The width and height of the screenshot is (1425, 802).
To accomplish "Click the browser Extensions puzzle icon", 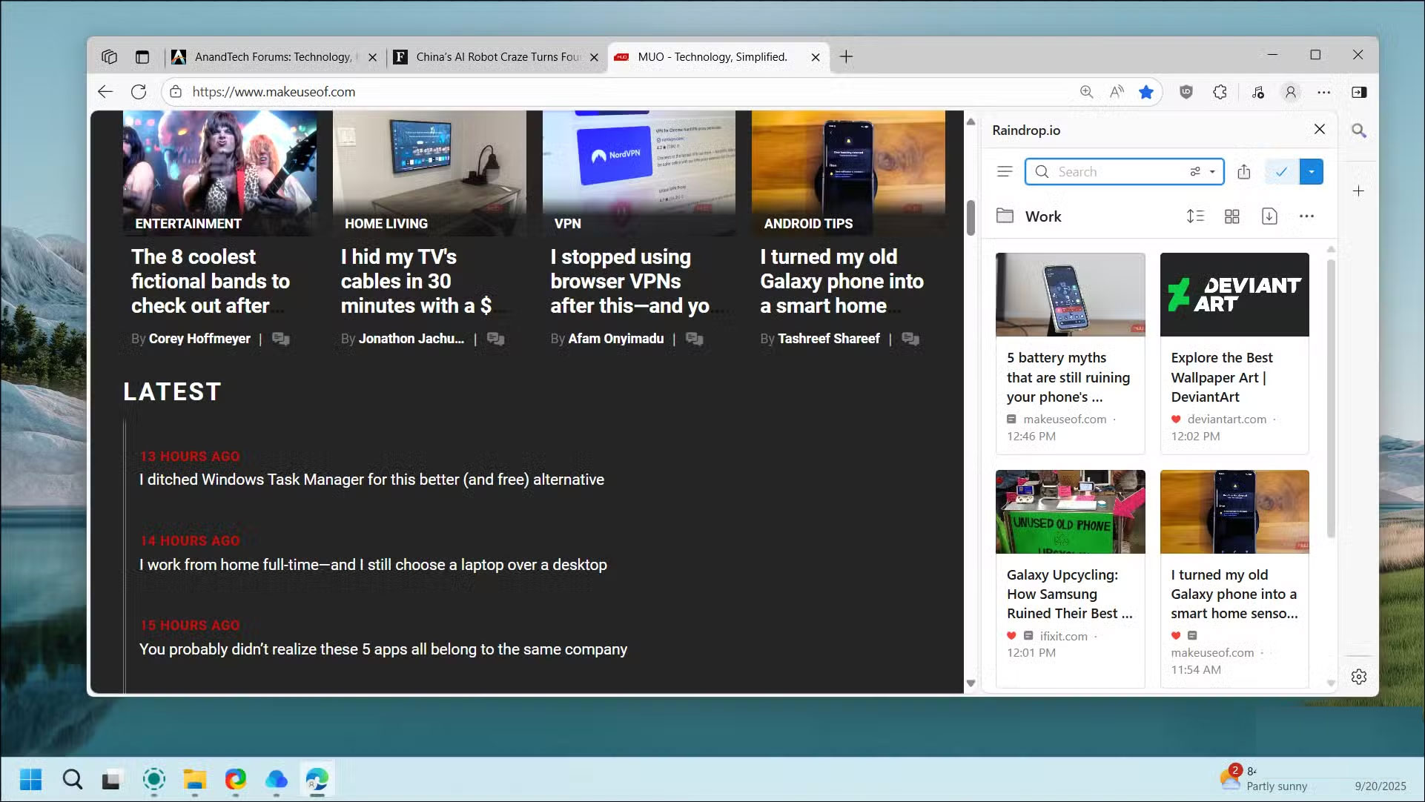I will click(1220, 92).
